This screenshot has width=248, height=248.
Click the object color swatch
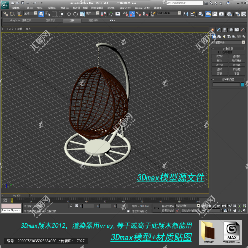coord(242,85)
